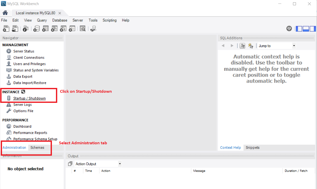Open the Server menu

pyautogui.click(x=78, y=20)
